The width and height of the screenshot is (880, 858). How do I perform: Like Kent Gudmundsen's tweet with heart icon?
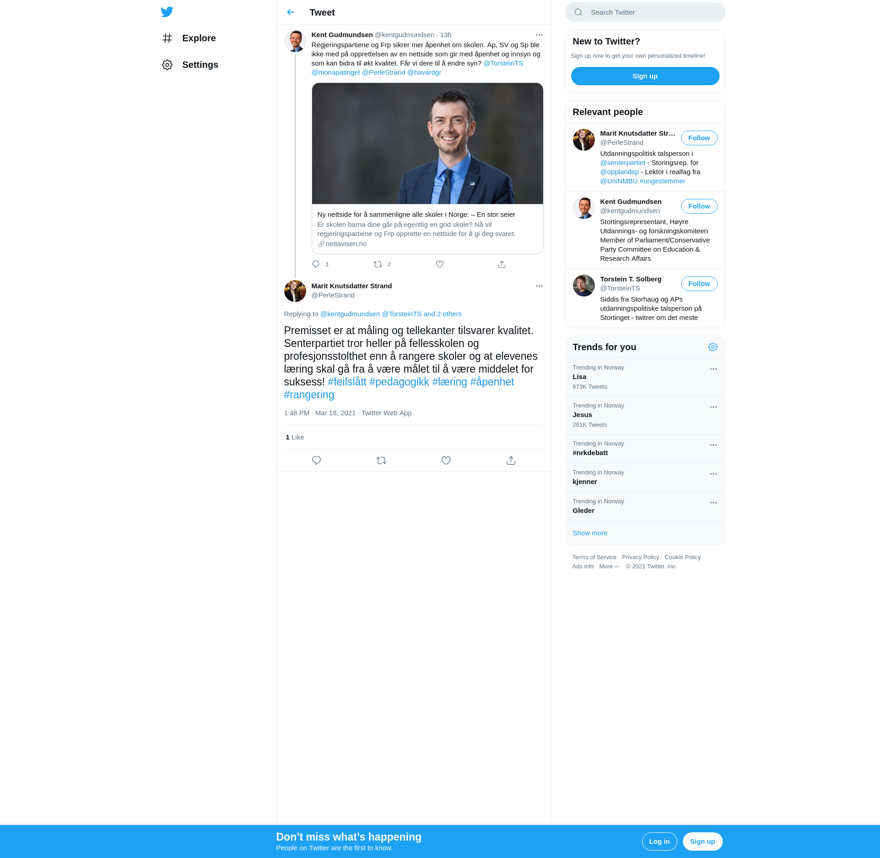point(440,264)
